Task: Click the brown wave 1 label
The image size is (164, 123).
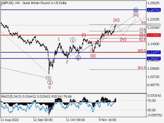Action: click(x=59, y=39)
